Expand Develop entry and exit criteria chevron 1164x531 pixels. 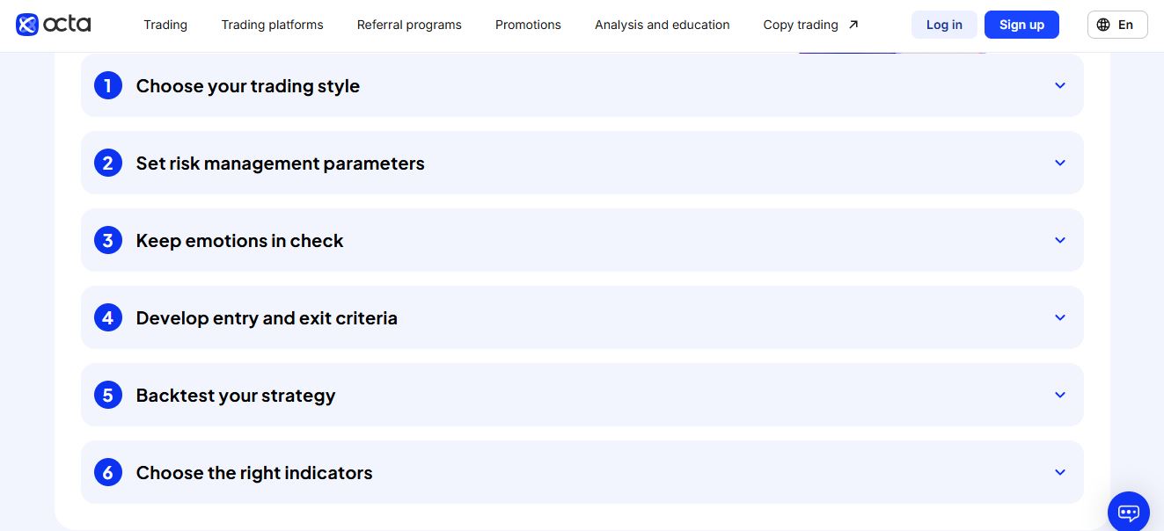coord(1060,318)
